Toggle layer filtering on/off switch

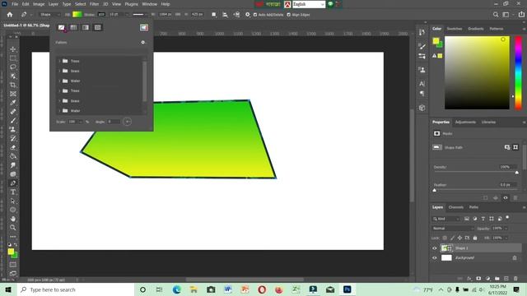pyautogui.click(x=507, y=217)
